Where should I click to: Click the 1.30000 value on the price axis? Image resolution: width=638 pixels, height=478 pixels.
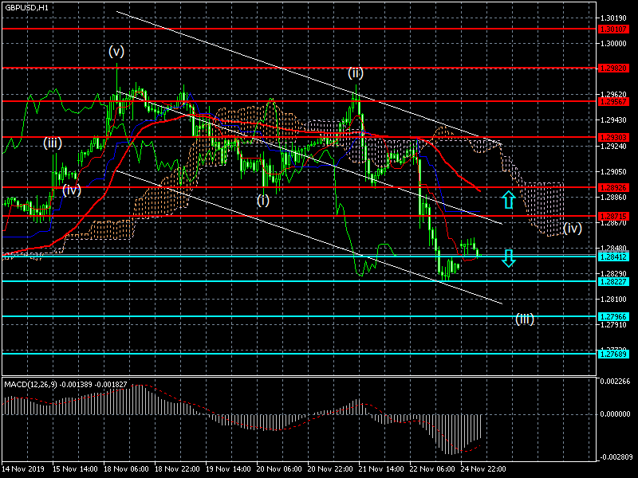pos(613,44)
